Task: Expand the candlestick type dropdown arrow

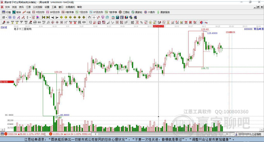Action: click(x=30, y=17)
